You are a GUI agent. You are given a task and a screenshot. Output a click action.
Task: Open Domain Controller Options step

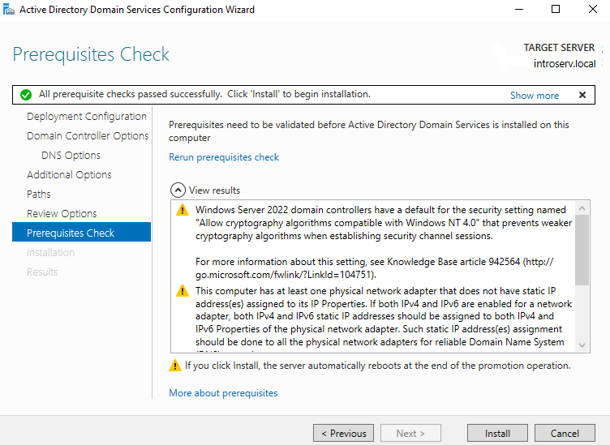[88, 136]
